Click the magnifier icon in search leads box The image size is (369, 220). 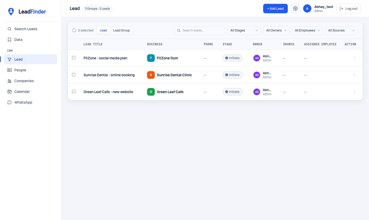coord(179,30)
